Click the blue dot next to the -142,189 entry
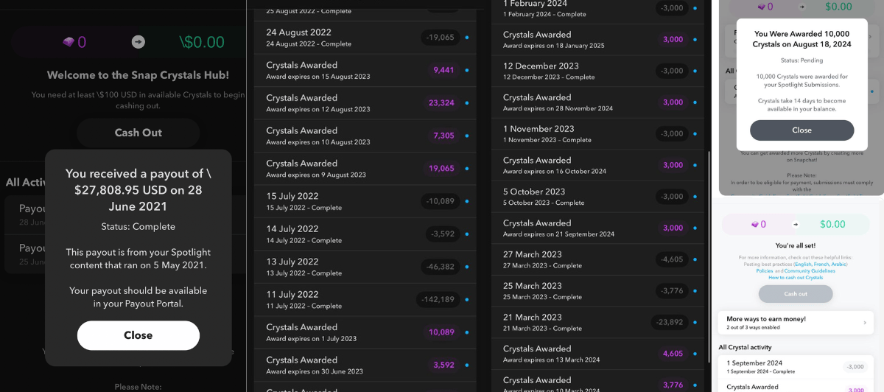 [x=466, y=300]
